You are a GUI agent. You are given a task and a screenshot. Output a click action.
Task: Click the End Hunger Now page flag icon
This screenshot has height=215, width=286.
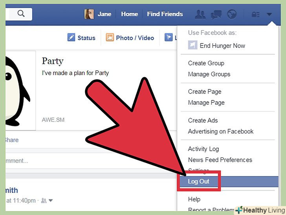pyautogui.click(x=192, y=45)
